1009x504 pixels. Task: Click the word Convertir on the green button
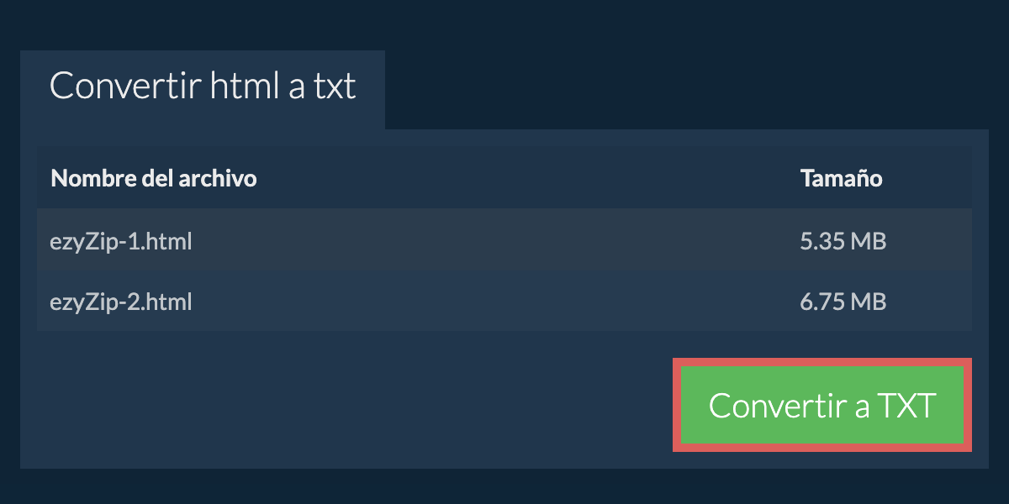776,406
